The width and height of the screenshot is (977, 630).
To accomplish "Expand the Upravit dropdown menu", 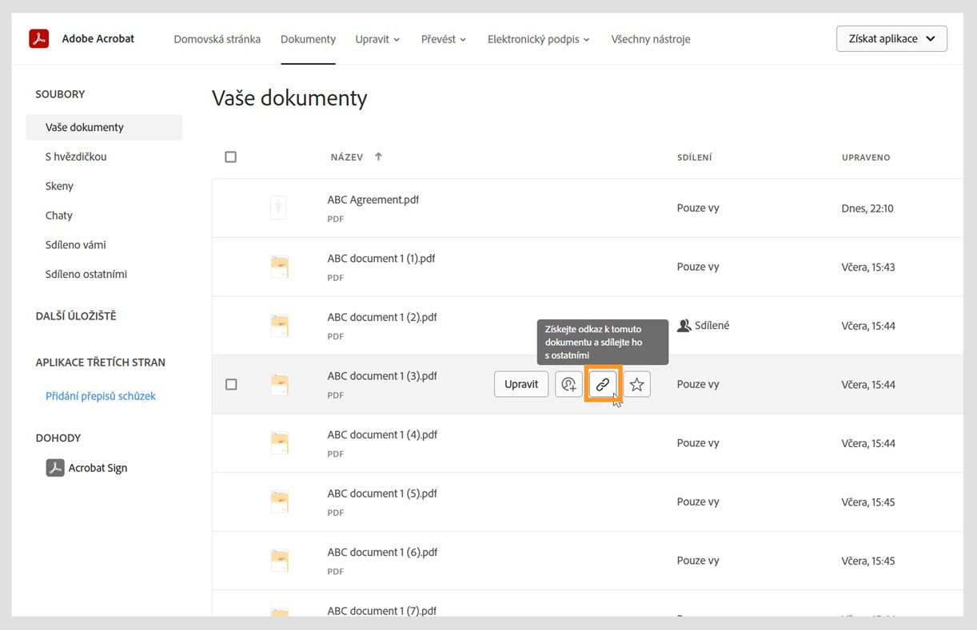I will click(377, 39).
